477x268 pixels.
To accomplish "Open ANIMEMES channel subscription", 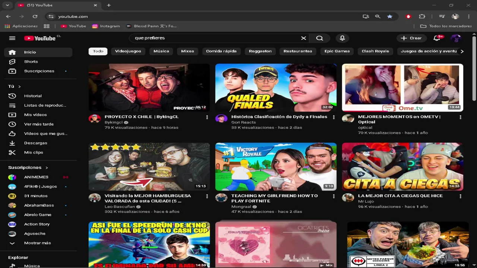I will [38, 177].
